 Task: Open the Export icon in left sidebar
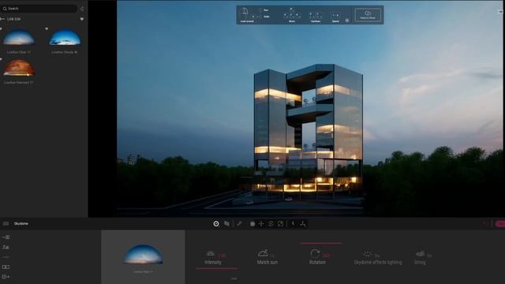click(6, 277)
